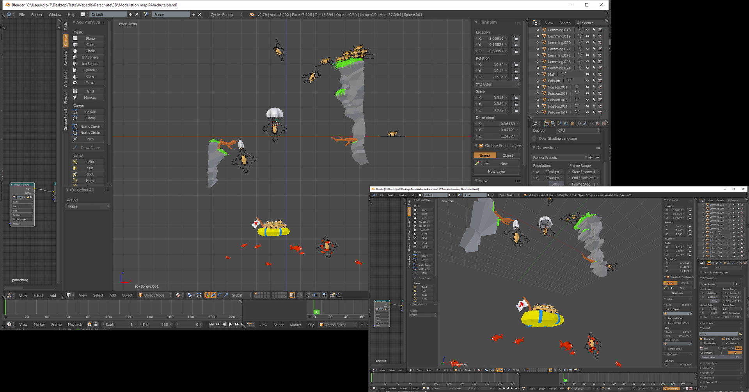Viewport: 749px width, 392px height.
Task: Toggle Translate manipulator arrow in top window header
Action: click(213, 295)
